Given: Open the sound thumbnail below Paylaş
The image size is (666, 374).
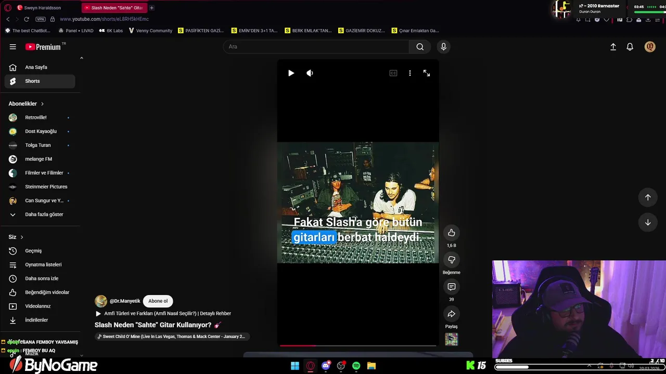Looking at the screenshot, I should (451, 339).
